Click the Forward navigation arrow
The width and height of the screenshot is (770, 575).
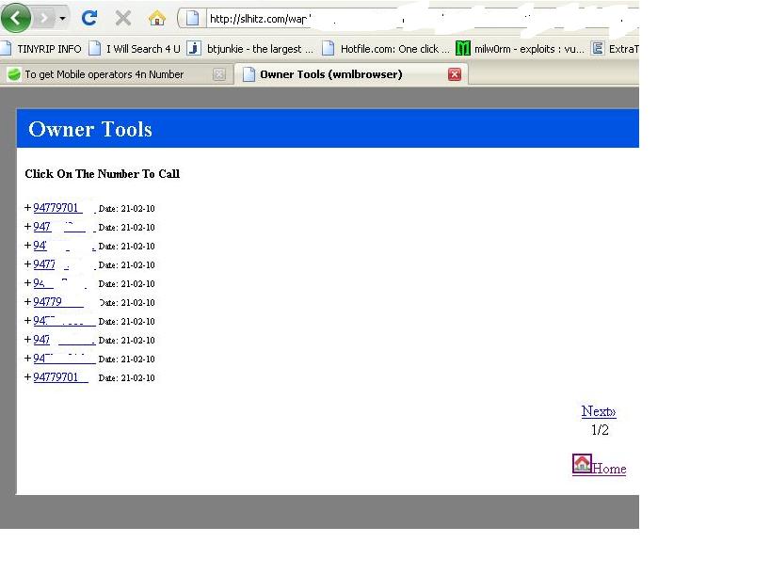(43, 18)
